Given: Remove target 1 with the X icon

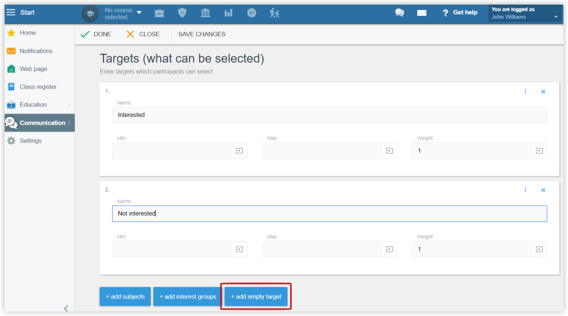Looking at the screenshot, I should tap(543, 91).
